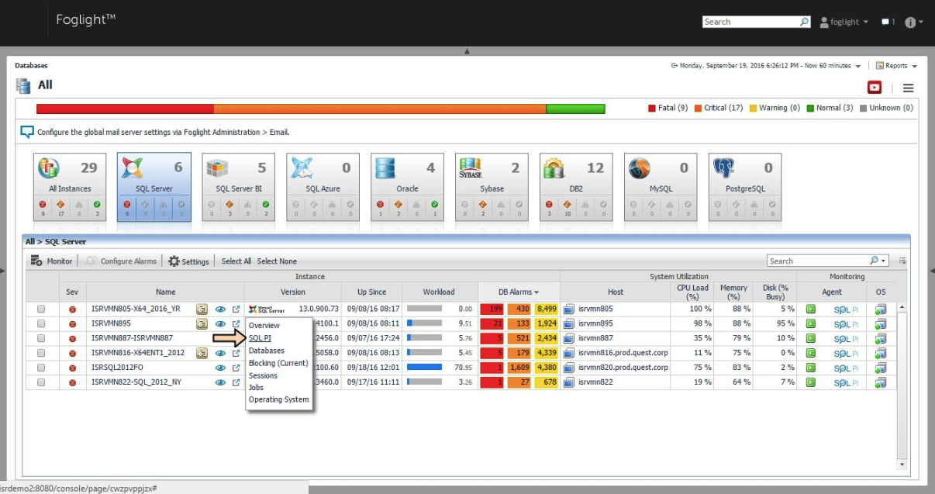Choose Operating System from the popup menu

point(279,399)
